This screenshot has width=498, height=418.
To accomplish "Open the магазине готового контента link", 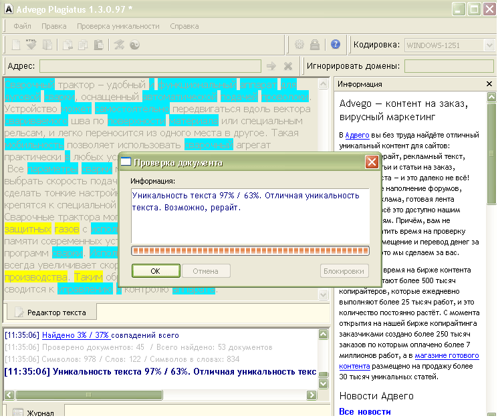I will [409, 361].
